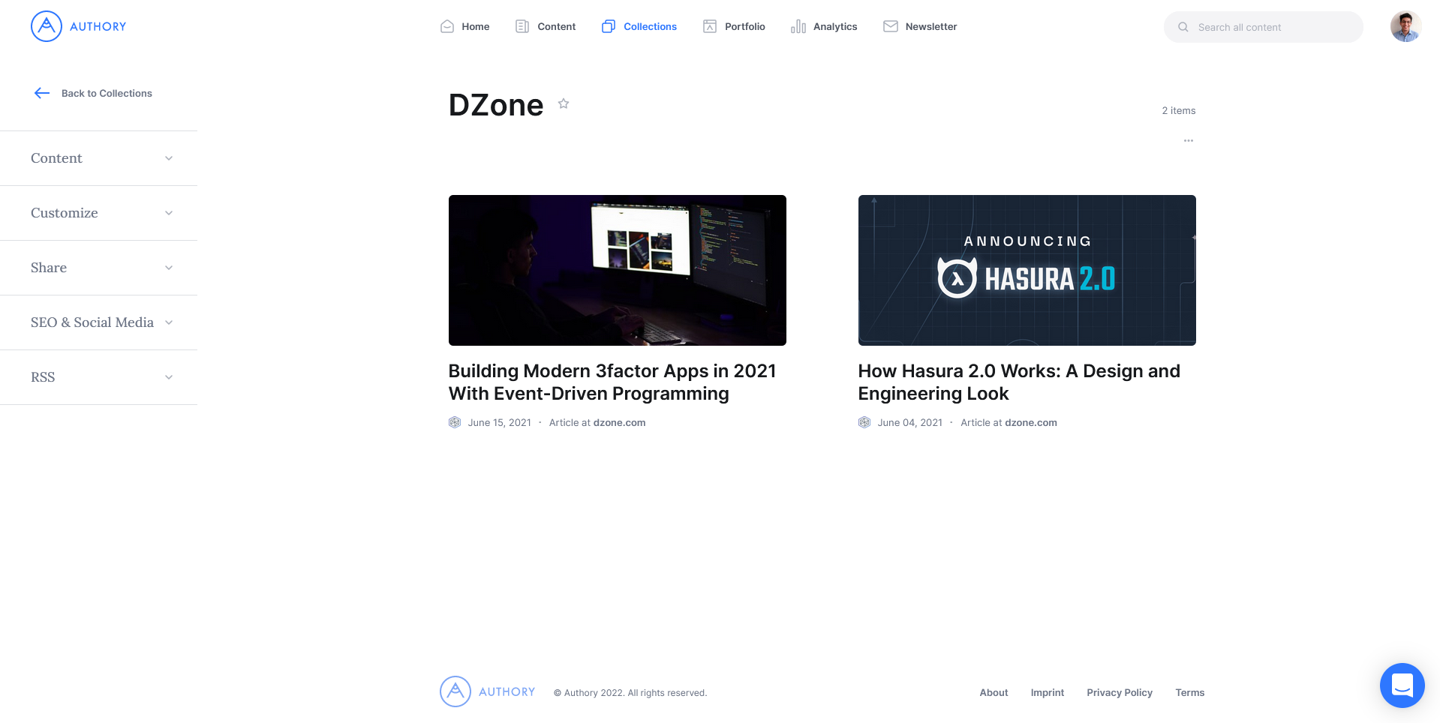Click the Portfolio icon in the top nav
Viewport: 1440px width, 723px height.
pyautogui.click(x=710, y=26)
